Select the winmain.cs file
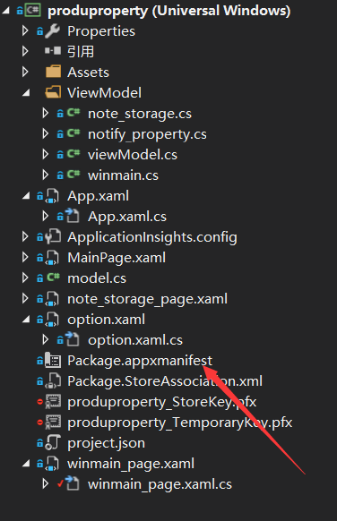 [x=123, y=175]
